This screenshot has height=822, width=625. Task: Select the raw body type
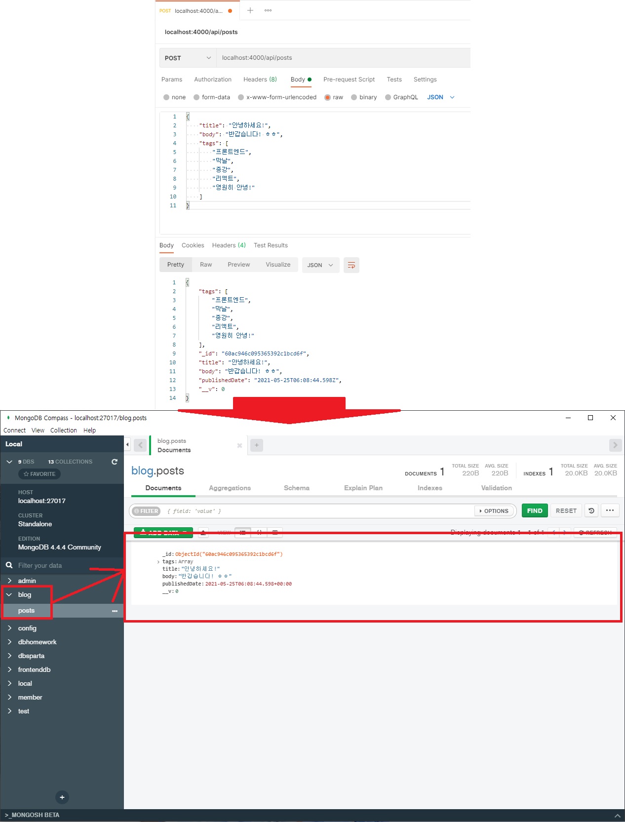point(334,97)
